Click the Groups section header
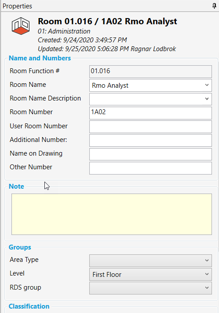The image size is (219, 313). point(20,247)
